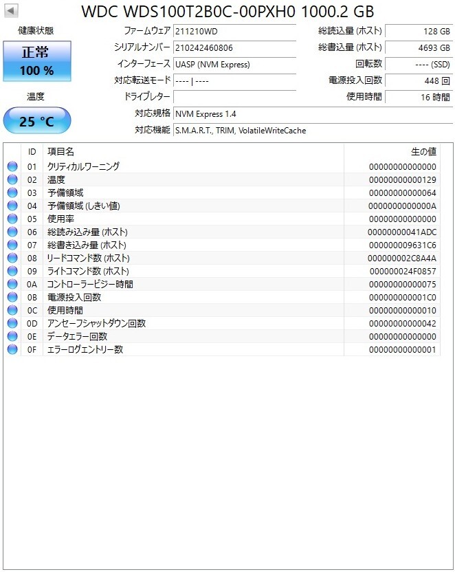
Task: Click the empty ドライブレター field
Action: coord(234,97)
